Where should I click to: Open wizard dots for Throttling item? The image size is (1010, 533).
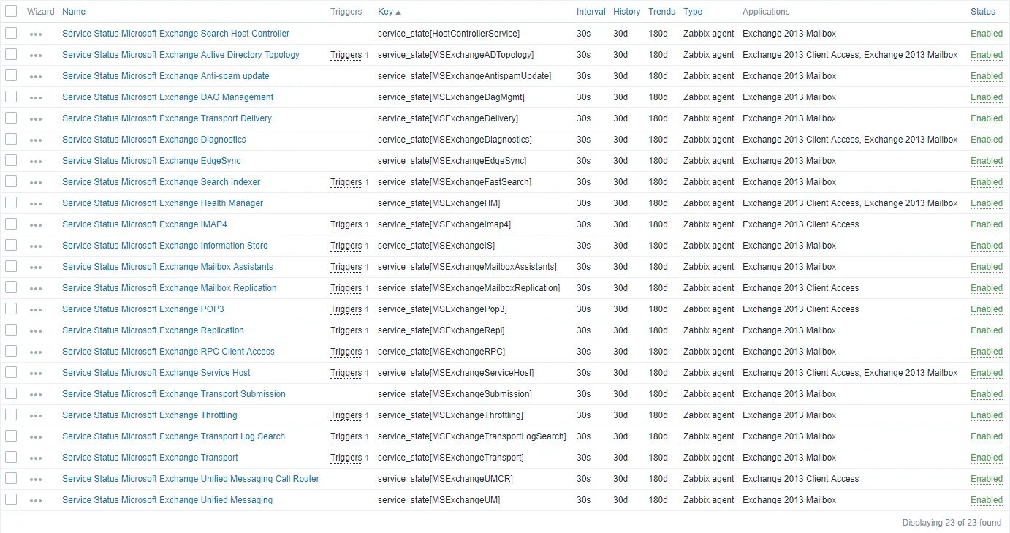tap(36, 416)
